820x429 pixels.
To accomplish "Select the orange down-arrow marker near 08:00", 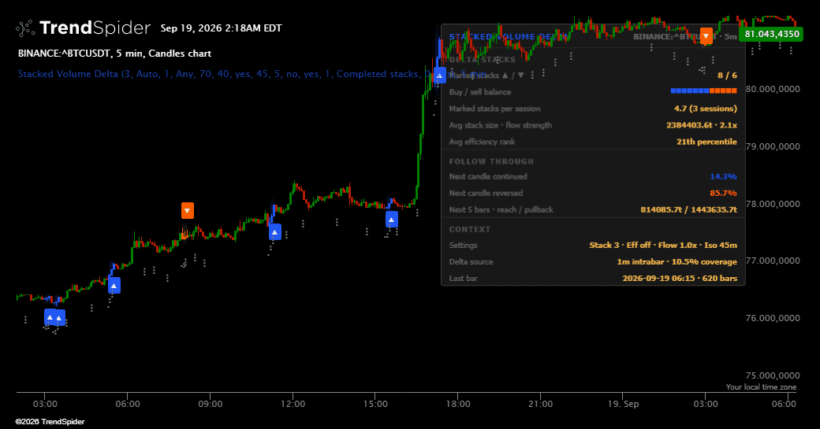I will point(187,210).
